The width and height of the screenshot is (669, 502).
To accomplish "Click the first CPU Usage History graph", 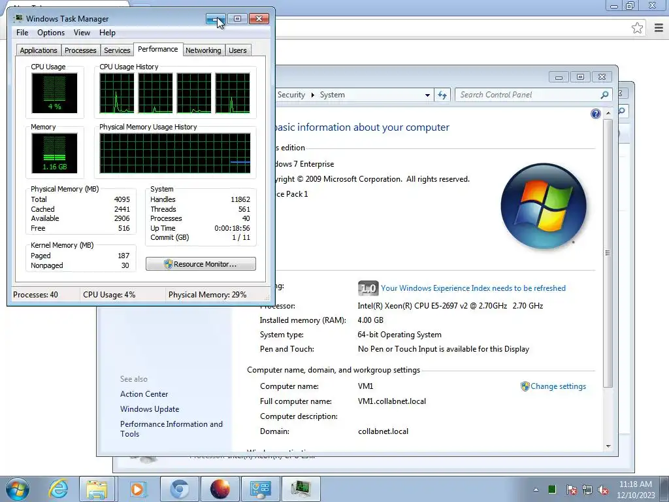I will pyautogui.click(x=116, y=93).
